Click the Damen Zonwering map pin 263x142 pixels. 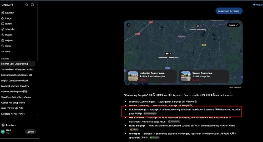(x=198, y=26)
